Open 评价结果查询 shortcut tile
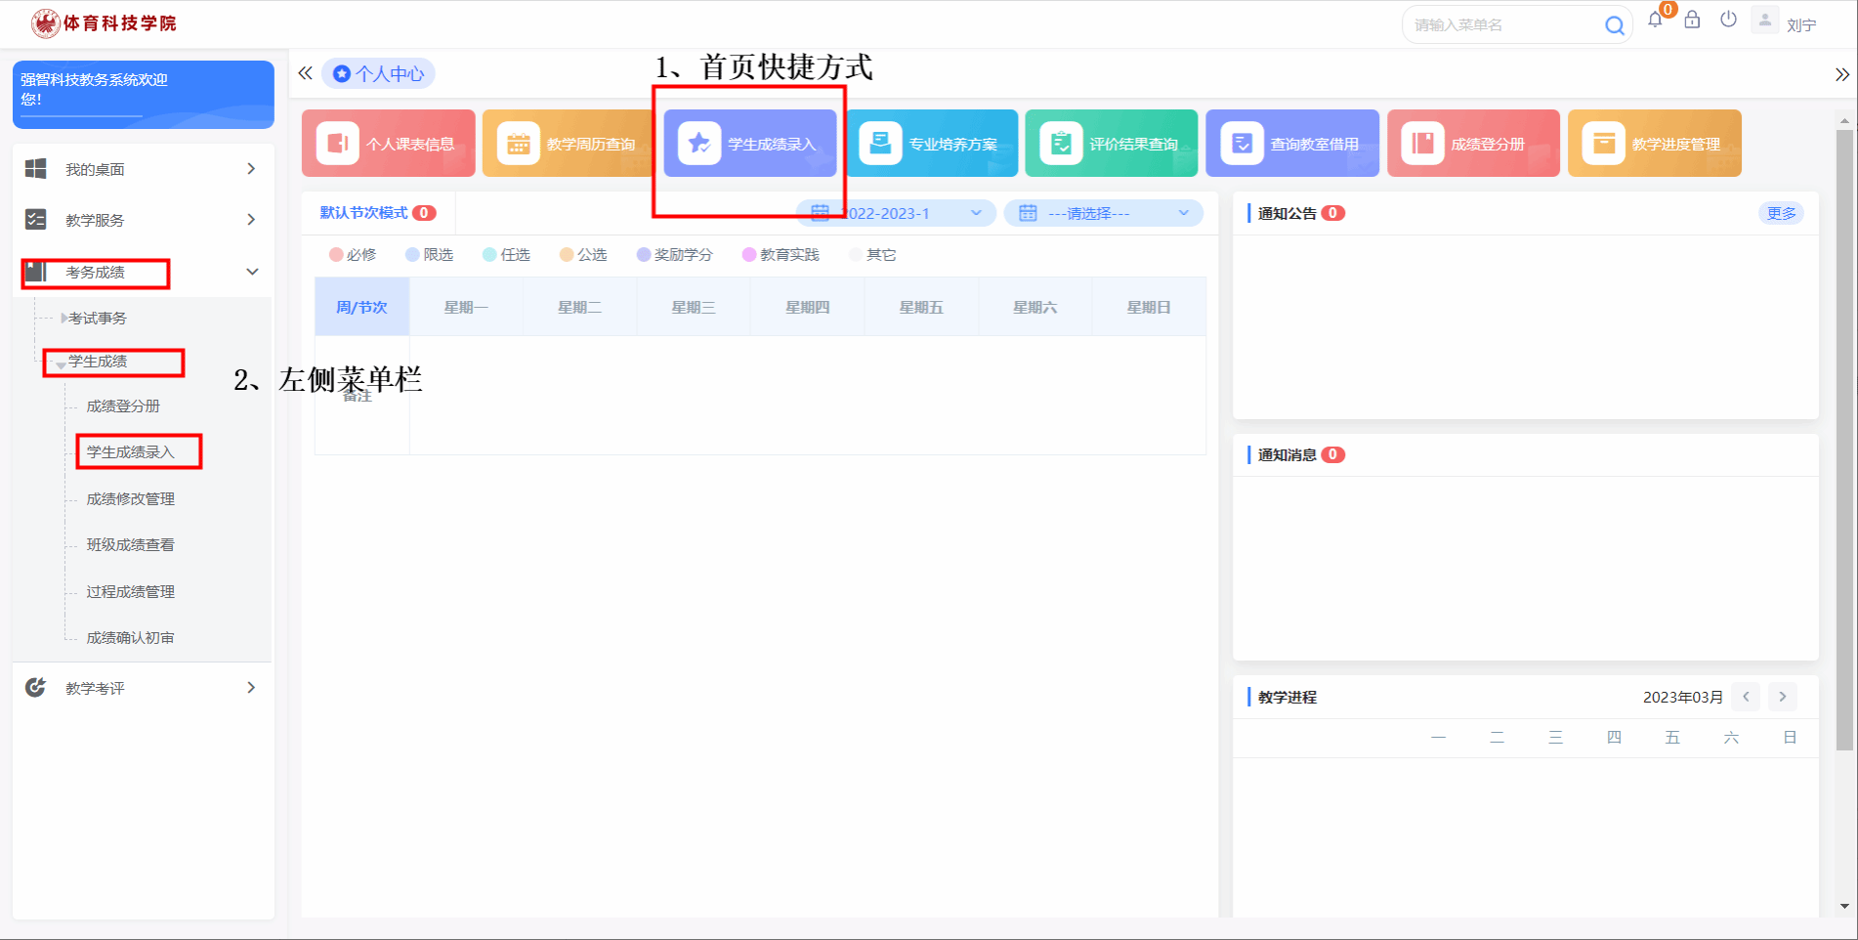Viewport: 1858px width, 940px height. coord(1111,144)
